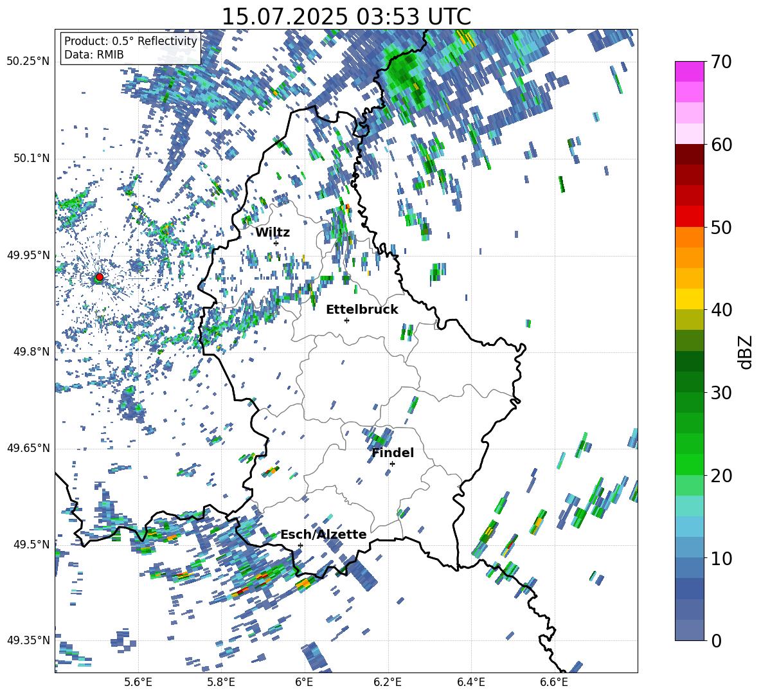Click the 5.8°E longitude label
The image size is (761, 695).
[x=221, y=682]
